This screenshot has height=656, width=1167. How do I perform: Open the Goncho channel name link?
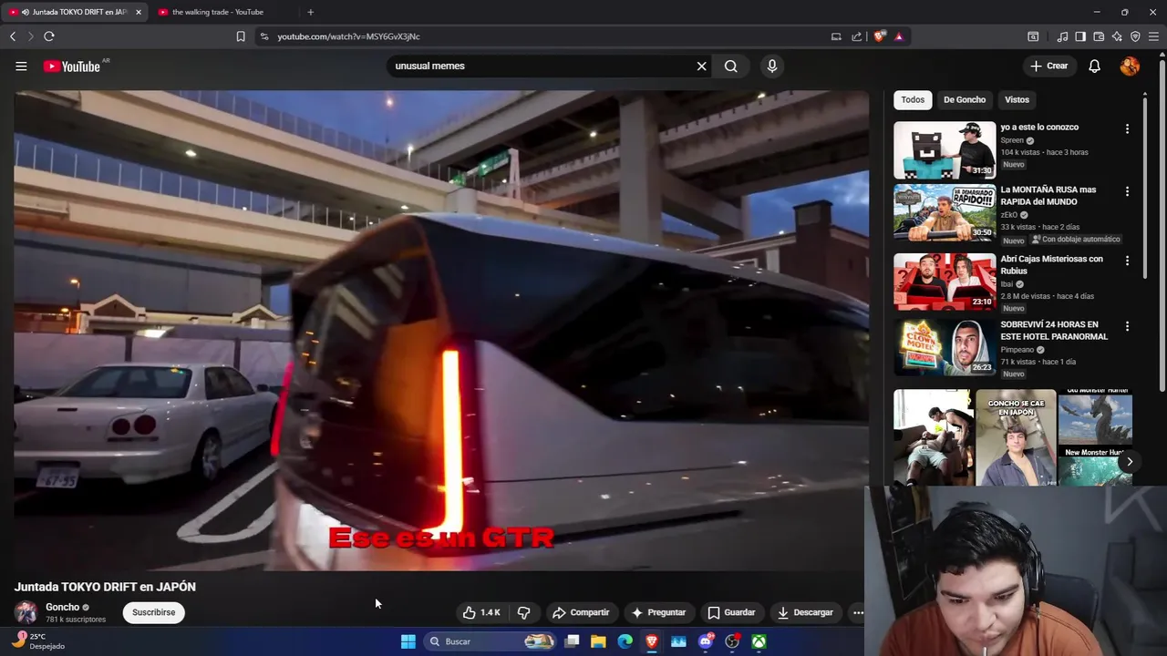tap(62, 607)
